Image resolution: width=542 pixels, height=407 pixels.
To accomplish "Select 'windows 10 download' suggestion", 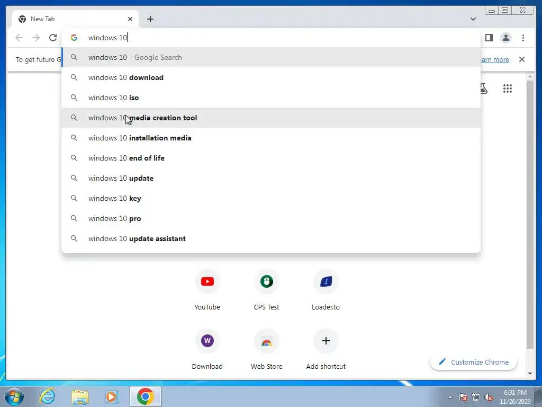I will tap(271, 77).
